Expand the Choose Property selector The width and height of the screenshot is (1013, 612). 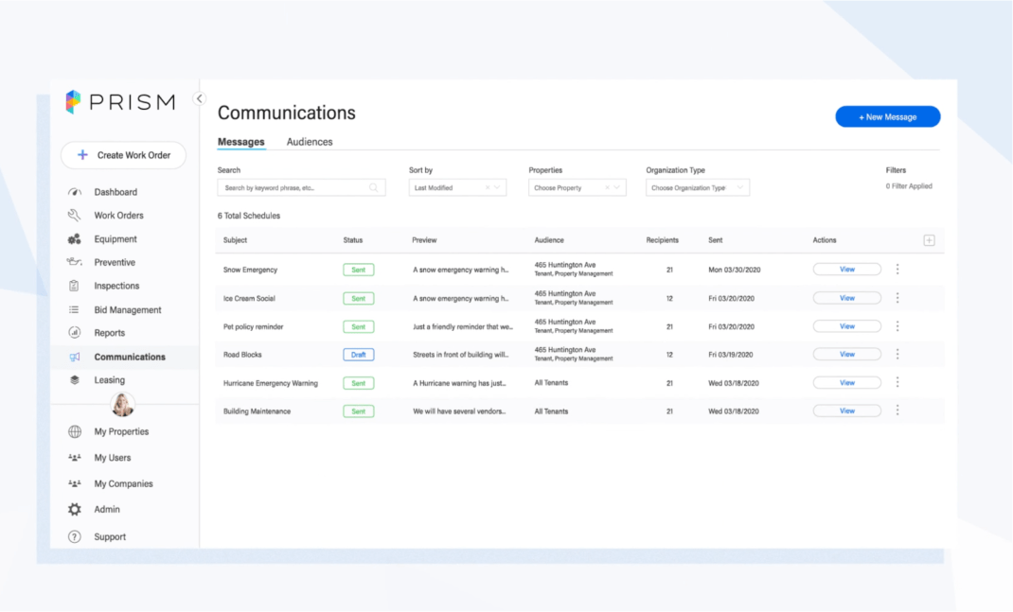coord(577,186)
